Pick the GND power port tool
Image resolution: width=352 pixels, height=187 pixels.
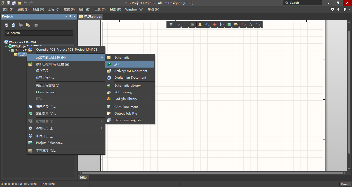(215, 24)
